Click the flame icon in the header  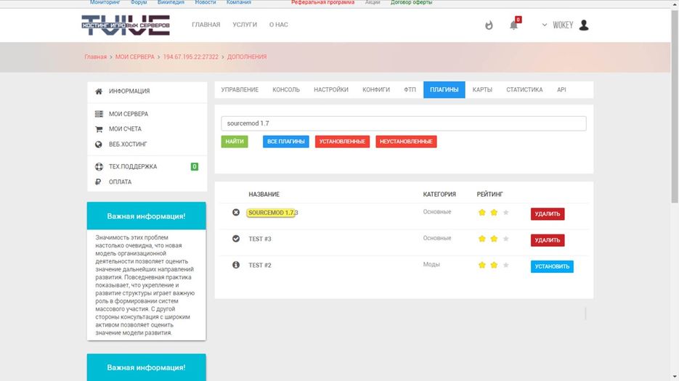(489, 25)
